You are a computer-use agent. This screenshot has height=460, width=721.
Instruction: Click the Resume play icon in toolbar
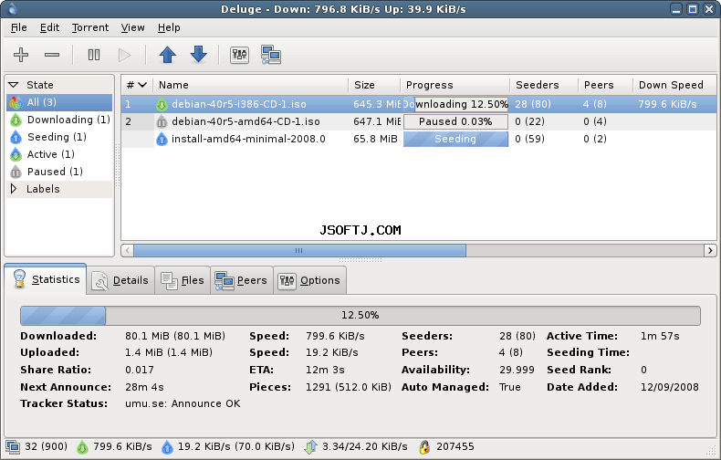point(125,55)
